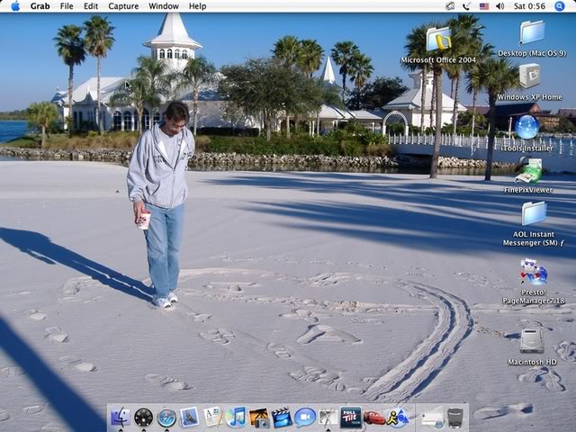Image resolution: width=576 pixels, height=432 pixels.
Task: Open the Grab application menu
Action: (40, 6)
